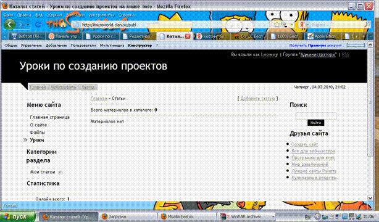
Task: Switch to the Вебтоп tab
Action: (27, 36)
